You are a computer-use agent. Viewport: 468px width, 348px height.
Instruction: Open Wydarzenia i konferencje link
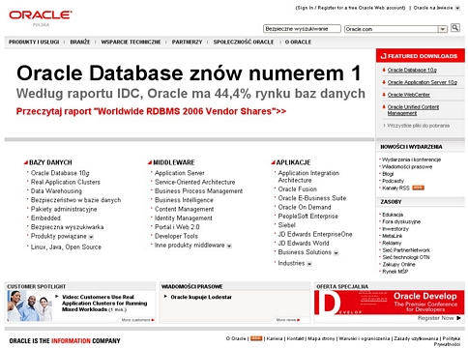[411, 159]
